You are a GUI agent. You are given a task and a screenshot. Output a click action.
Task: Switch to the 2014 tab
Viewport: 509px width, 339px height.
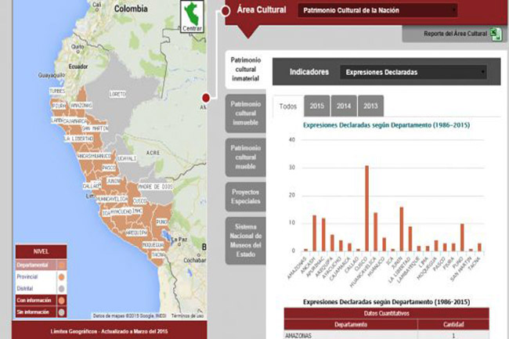coord(344,106)
